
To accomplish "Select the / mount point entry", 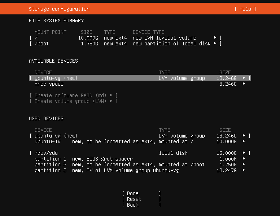I will point(36,38).
